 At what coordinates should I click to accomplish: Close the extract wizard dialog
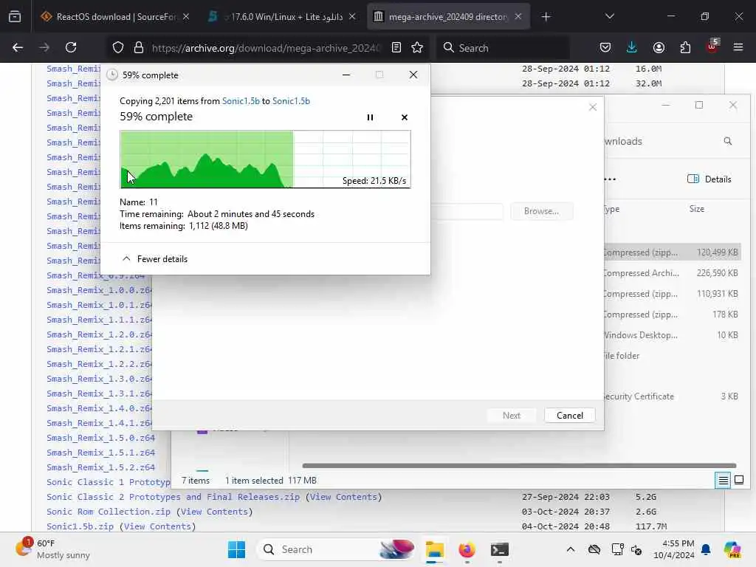point(593,107)
